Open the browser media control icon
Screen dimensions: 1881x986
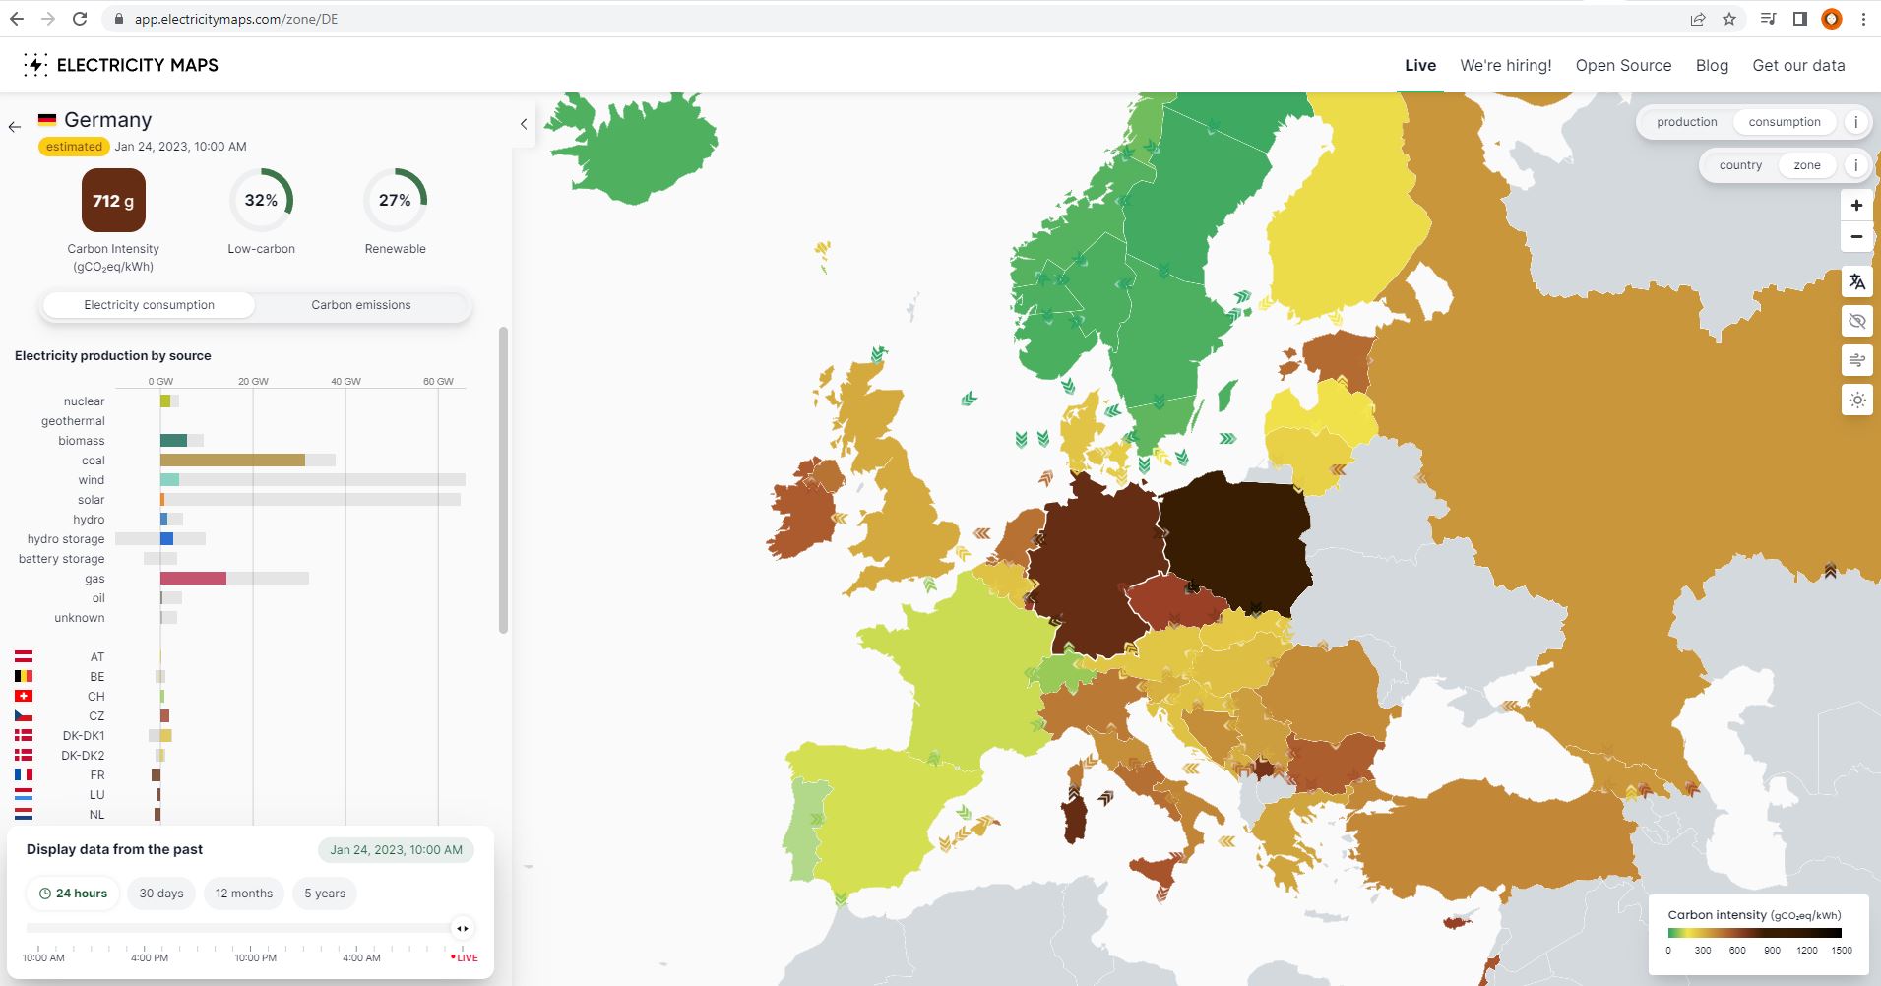coord(1769,19)
